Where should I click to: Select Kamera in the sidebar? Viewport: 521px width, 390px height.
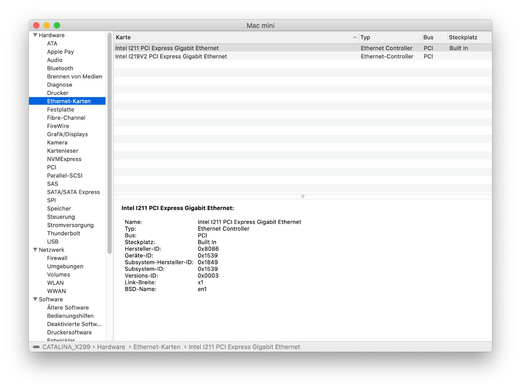coord(57,143)
